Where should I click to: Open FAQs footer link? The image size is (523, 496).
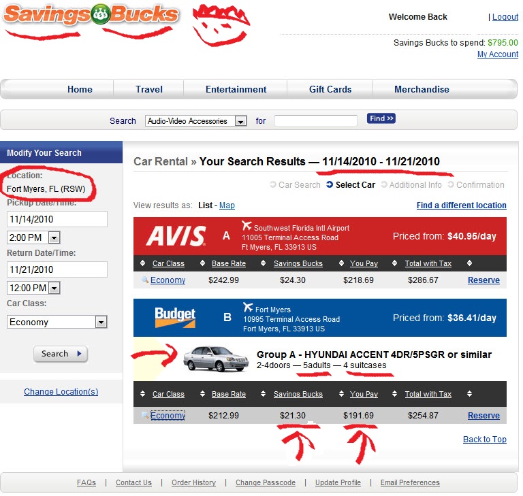tap(86, 482)
